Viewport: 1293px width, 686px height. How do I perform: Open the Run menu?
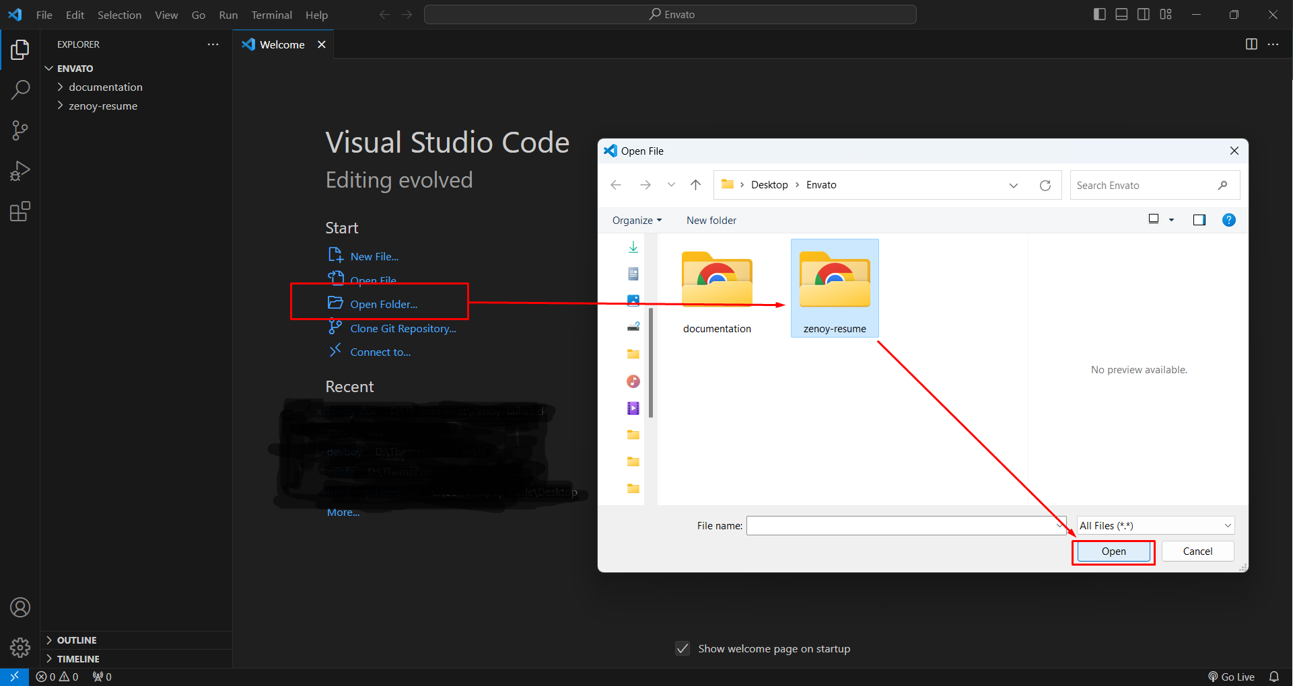point(228,15)
